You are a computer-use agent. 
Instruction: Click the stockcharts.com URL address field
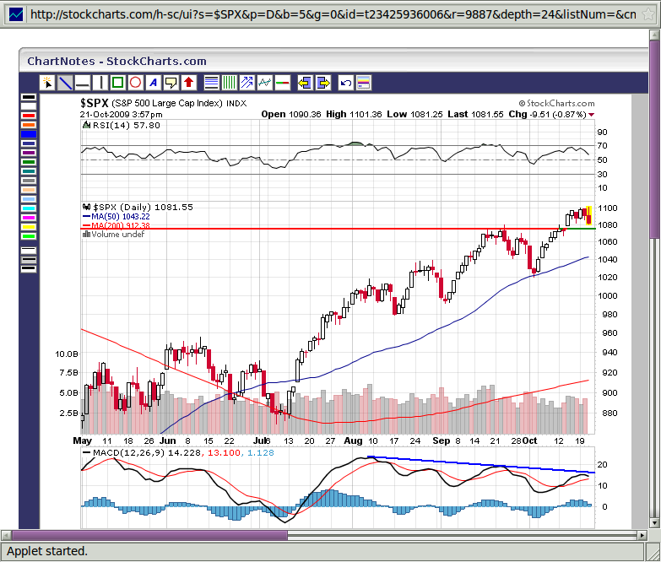coord(333,14)
